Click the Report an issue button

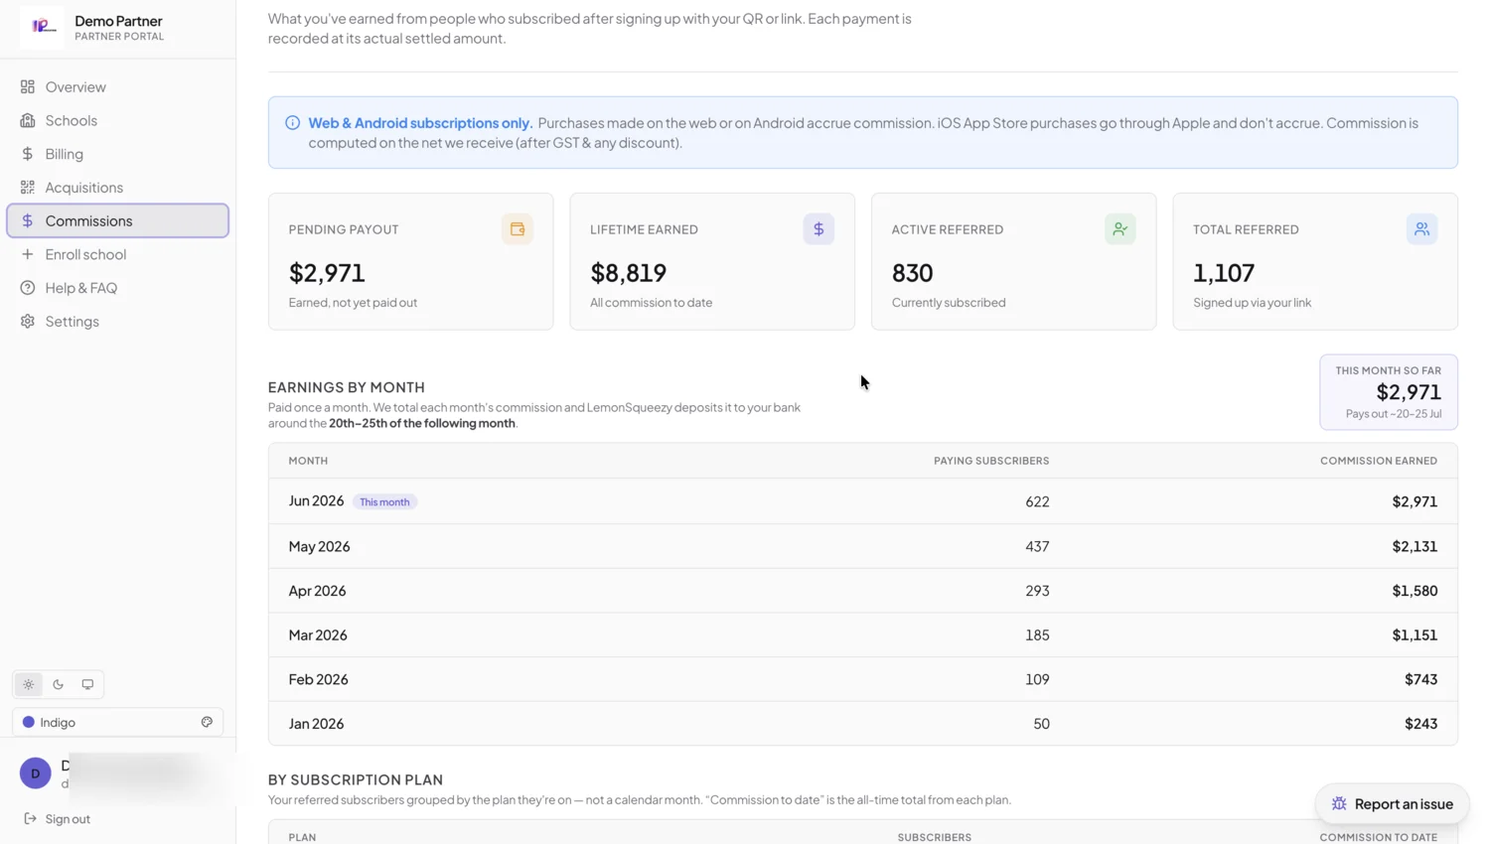point(1392,804)
